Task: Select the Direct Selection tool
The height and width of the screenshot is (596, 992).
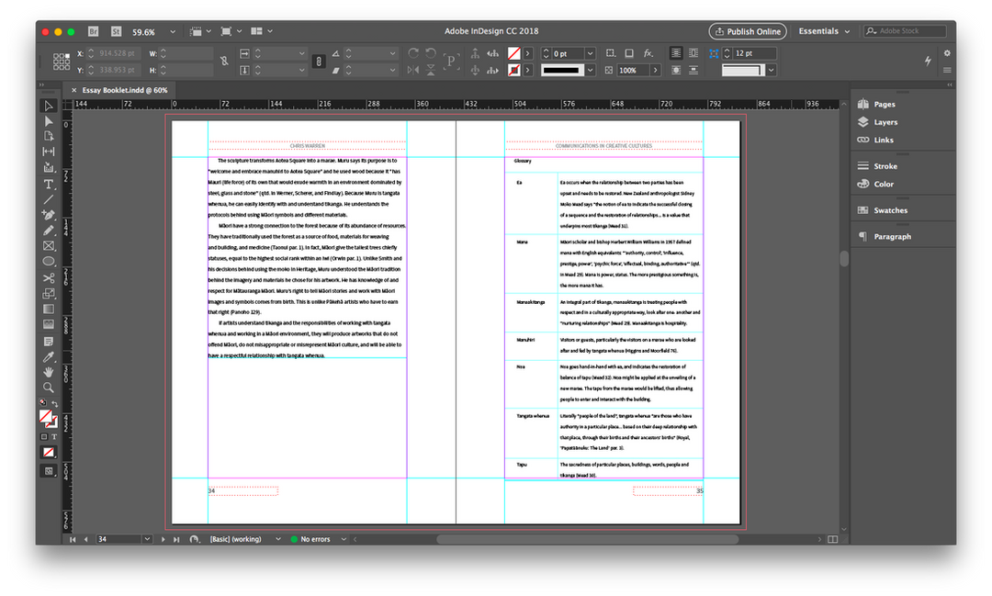Action: click(49, 121)
